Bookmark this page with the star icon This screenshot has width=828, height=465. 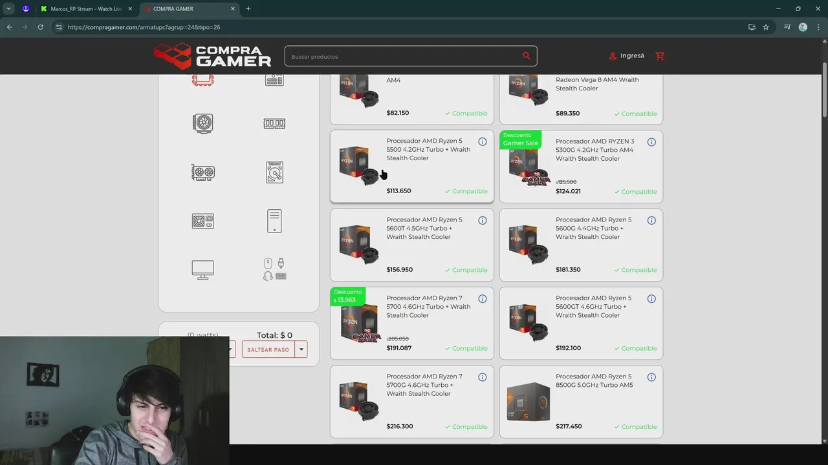coord(766,27)
